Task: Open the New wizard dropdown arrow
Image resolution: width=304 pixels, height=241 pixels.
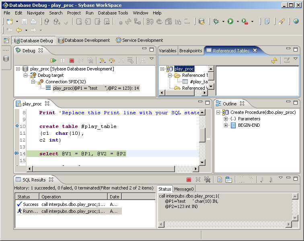Action: point(17,21)
